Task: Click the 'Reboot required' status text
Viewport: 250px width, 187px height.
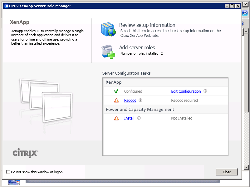Action: click(x=184, y=101)
